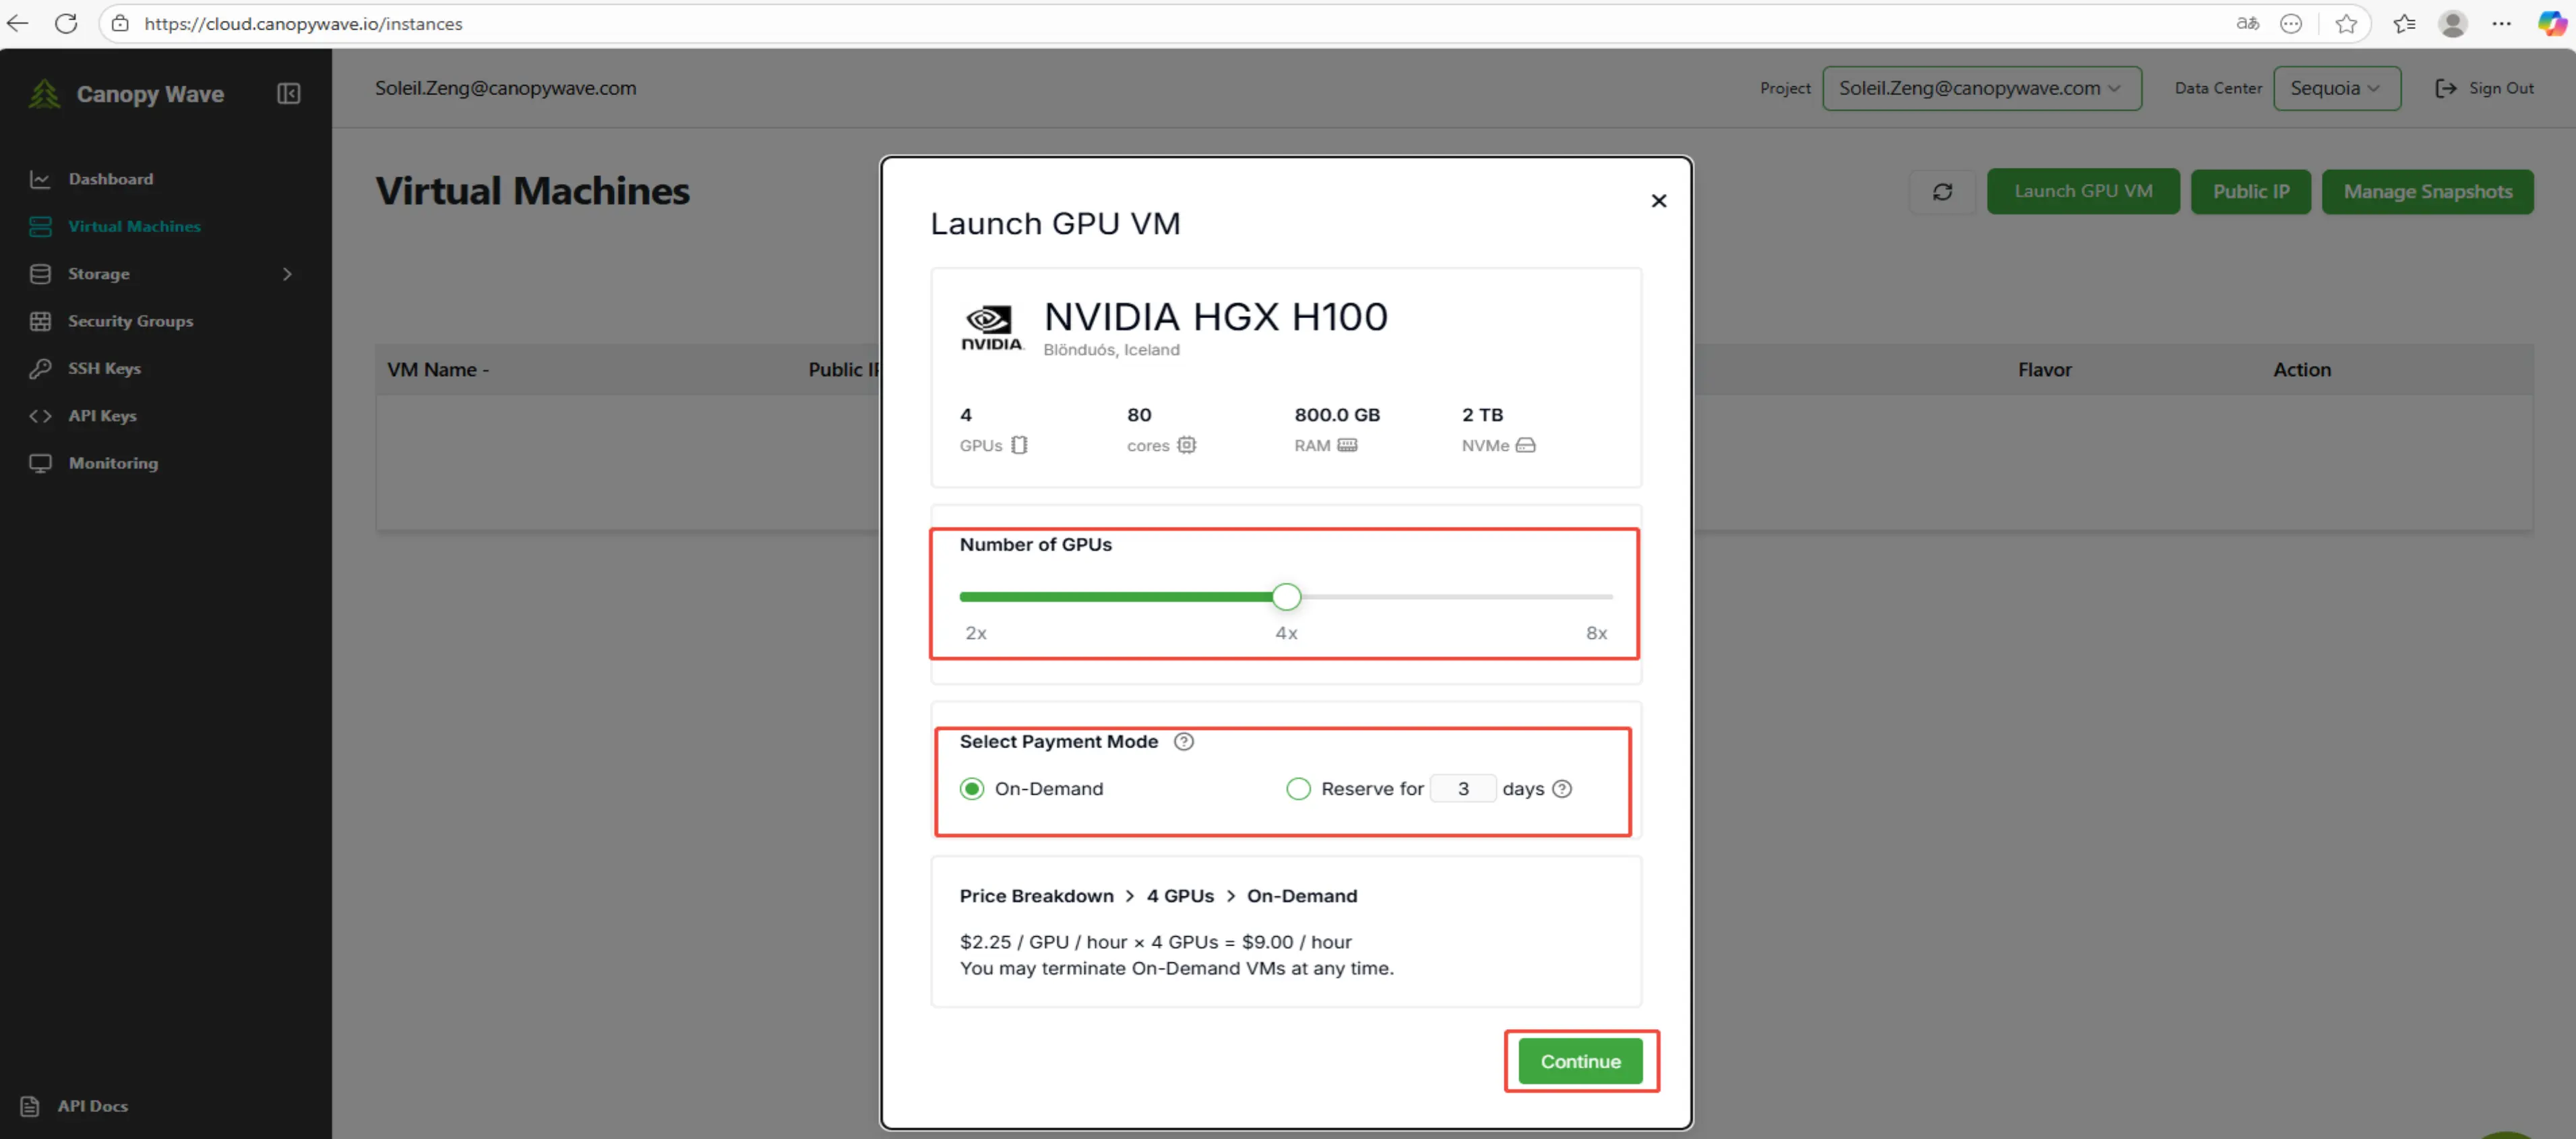Open the Data Center Sequoia dropdown
The image size is (2576, 1139).
tap(2336, 88)
